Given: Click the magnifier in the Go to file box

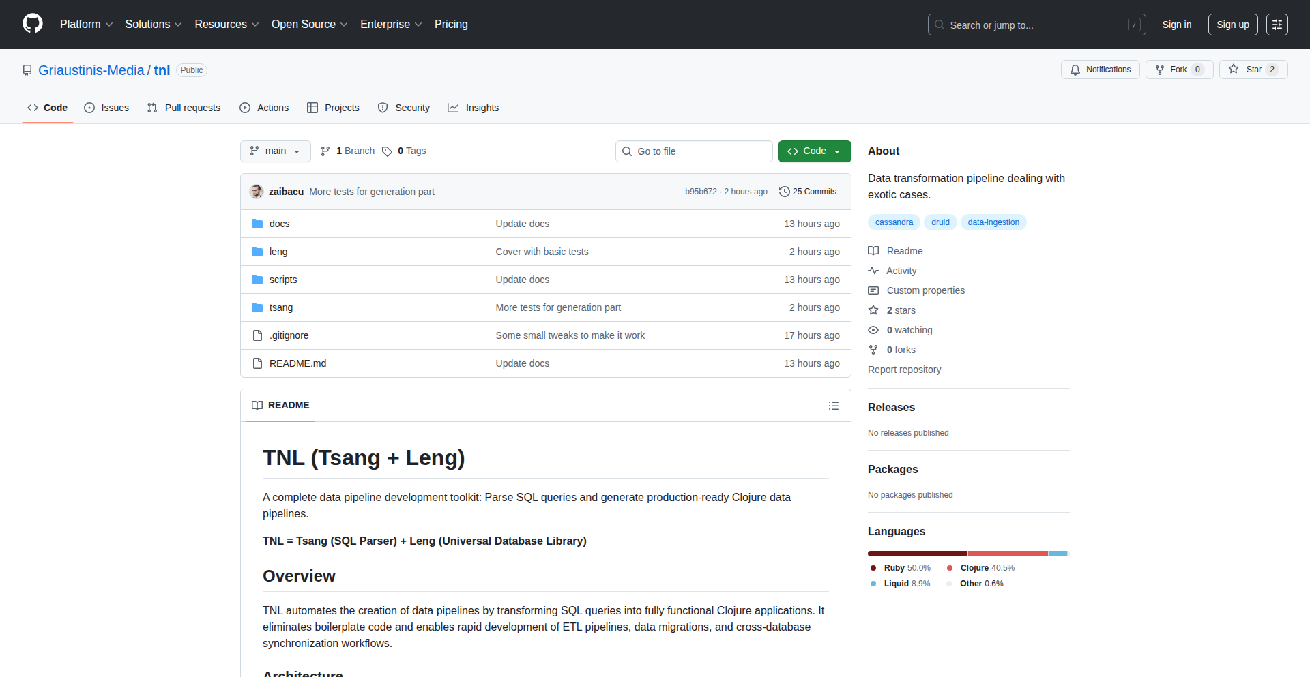Looking at the screenshot, I should click(x=627, y=151).
